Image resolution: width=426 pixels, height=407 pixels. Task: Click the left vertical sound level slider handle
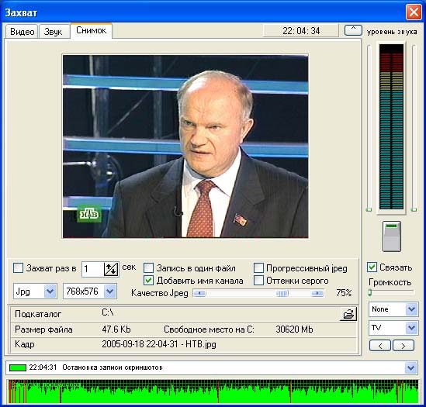(369, 209)
